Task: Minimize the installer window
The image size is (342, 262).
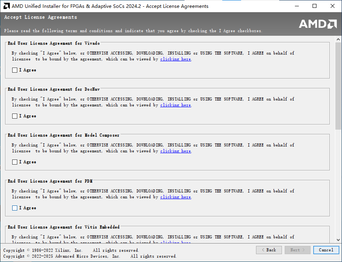Action: (297, 6)
